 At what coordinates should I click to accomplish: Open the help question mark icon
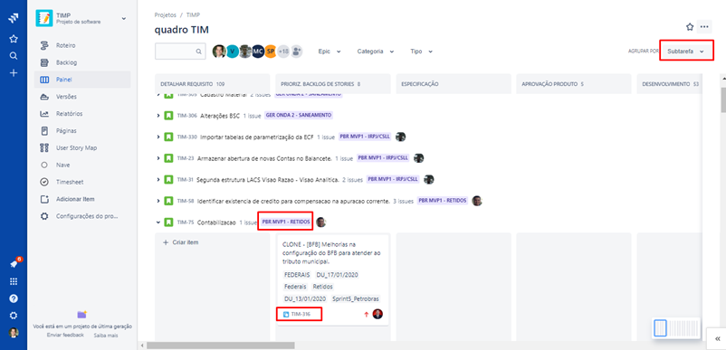click(14, 298)
